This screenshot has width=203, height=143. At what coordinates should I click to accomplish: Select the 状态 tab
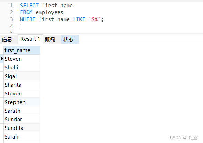70,39
